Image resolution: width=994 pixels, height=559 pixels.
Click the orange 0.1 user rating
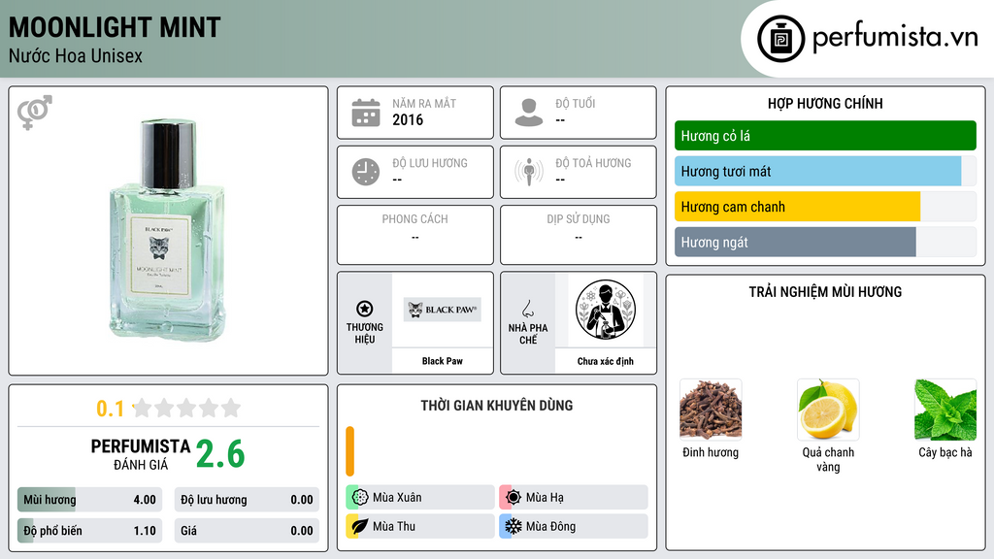110,409
